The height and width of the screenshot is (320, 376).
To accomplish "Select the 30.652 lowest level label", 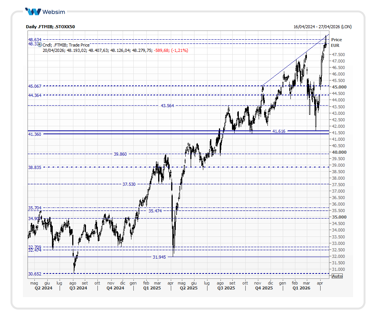I will [35, 274].
